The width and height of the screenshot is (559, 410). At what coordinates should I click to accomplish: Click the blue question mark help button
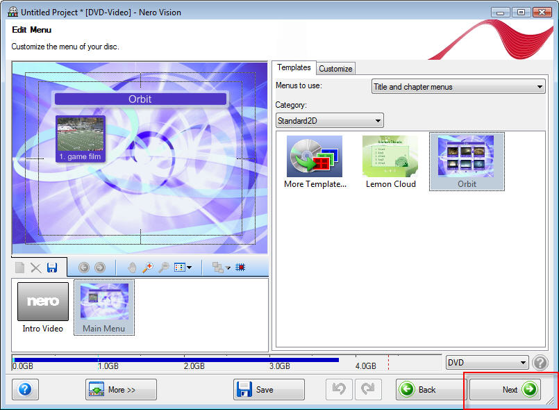(25, 389)
